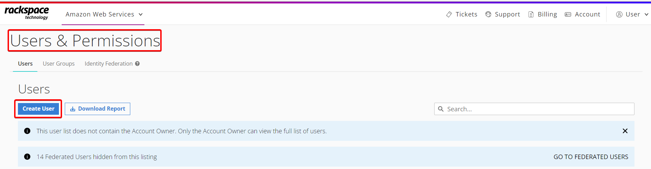This screenshot has width=651, height=169.
Task: Open Tickets via the ticket icon
Action: [449, 14]
